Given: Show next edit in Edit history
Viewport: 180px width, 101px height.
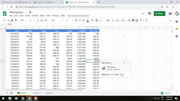Looking at the screenshot, I should click(128, 63).
